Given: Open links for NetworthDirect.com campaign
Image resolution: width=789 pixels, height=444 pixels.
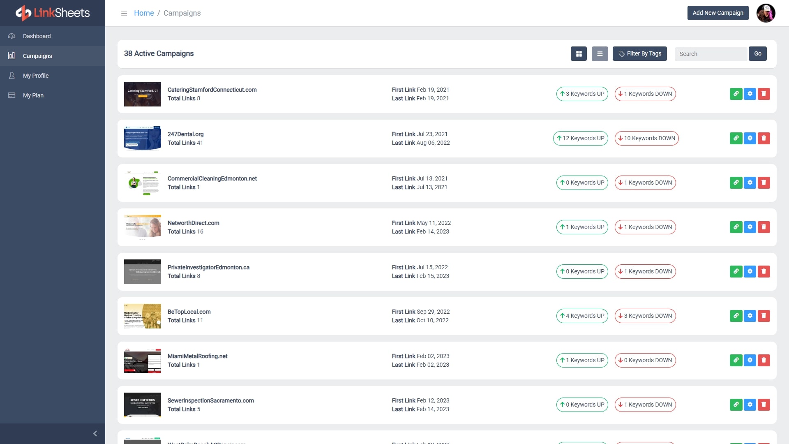Looking at the screenshot, I should click(736, 227).
